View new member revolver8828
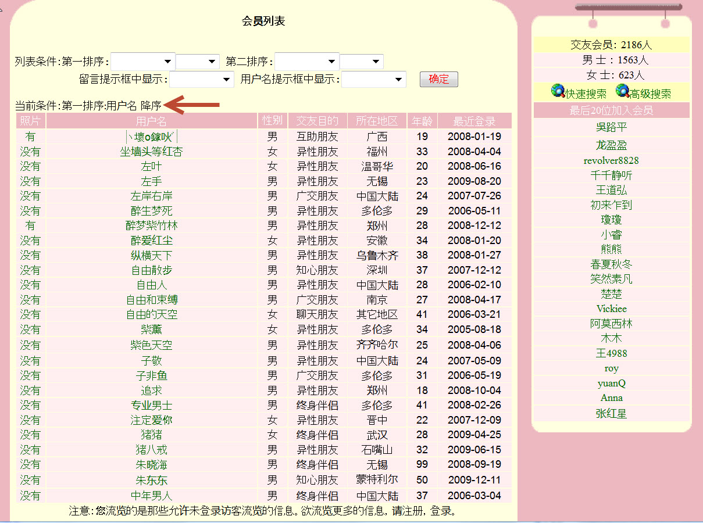Screen dimensions: 703x523 [611, 161]
